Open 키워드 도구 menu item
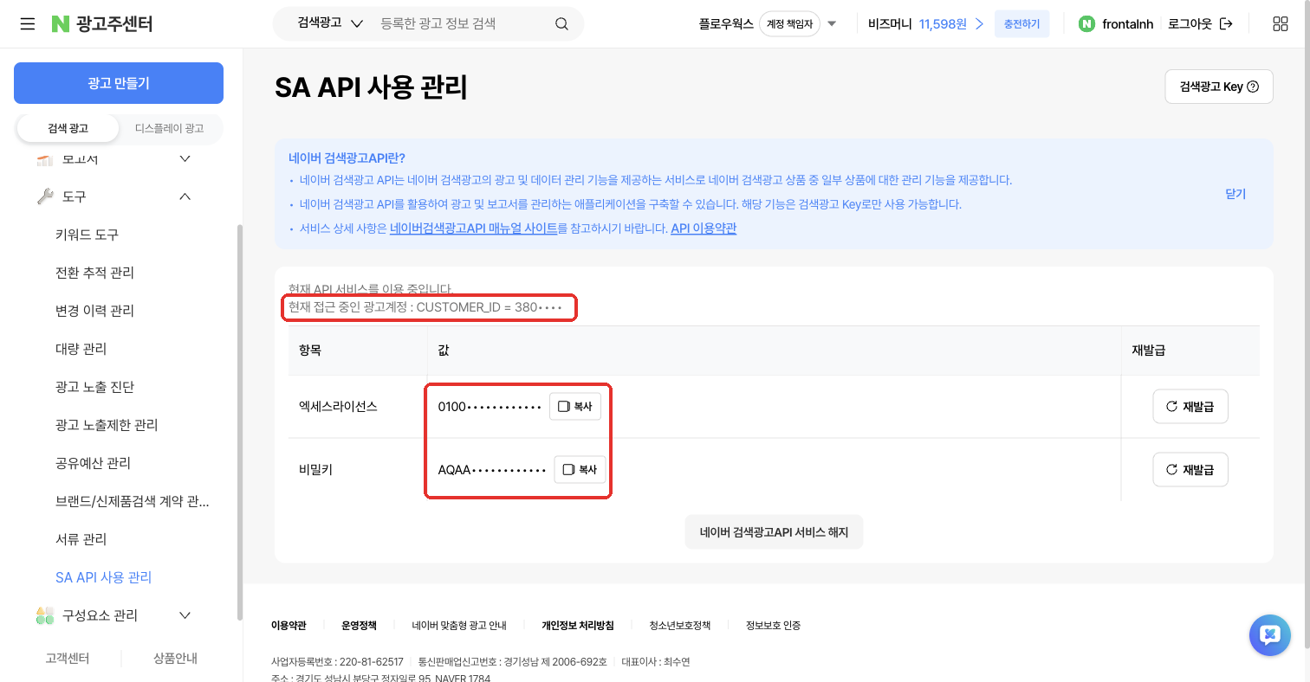Image resolution: width=1310 pixels, height=682 pixels. coord(87,235)
